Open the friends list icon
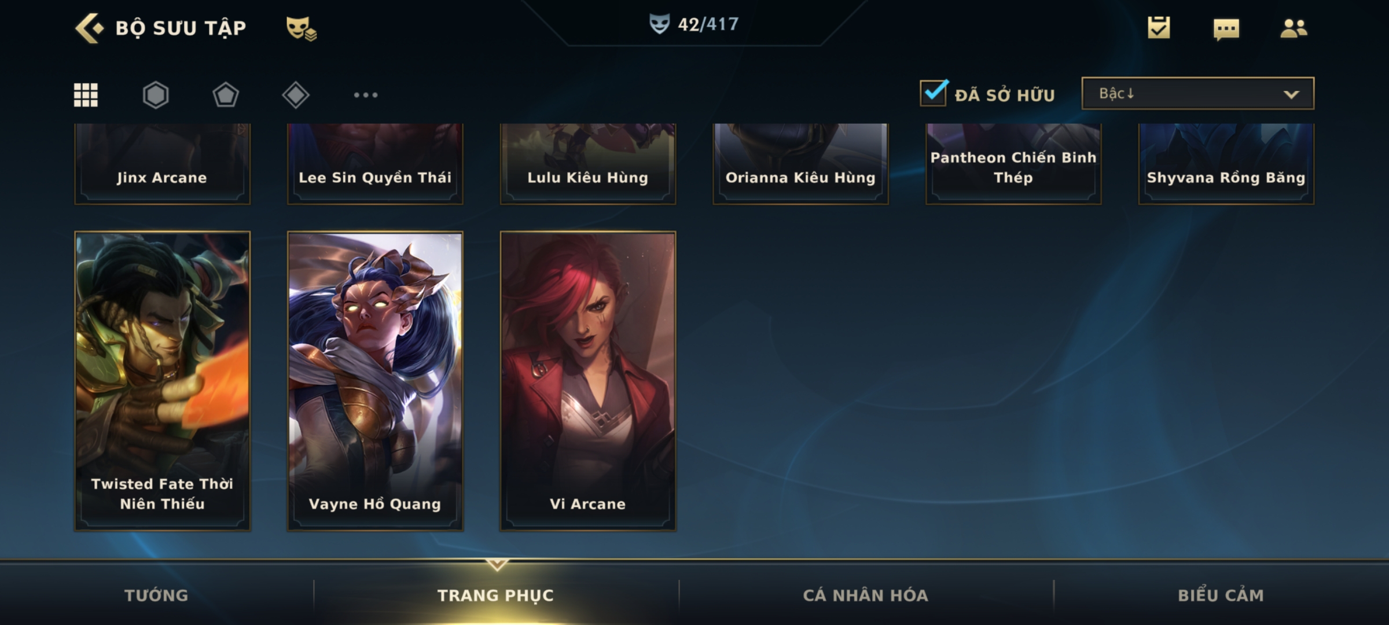The height and width of the screenshot is (625, 1389). click(x=1294, y=28)
